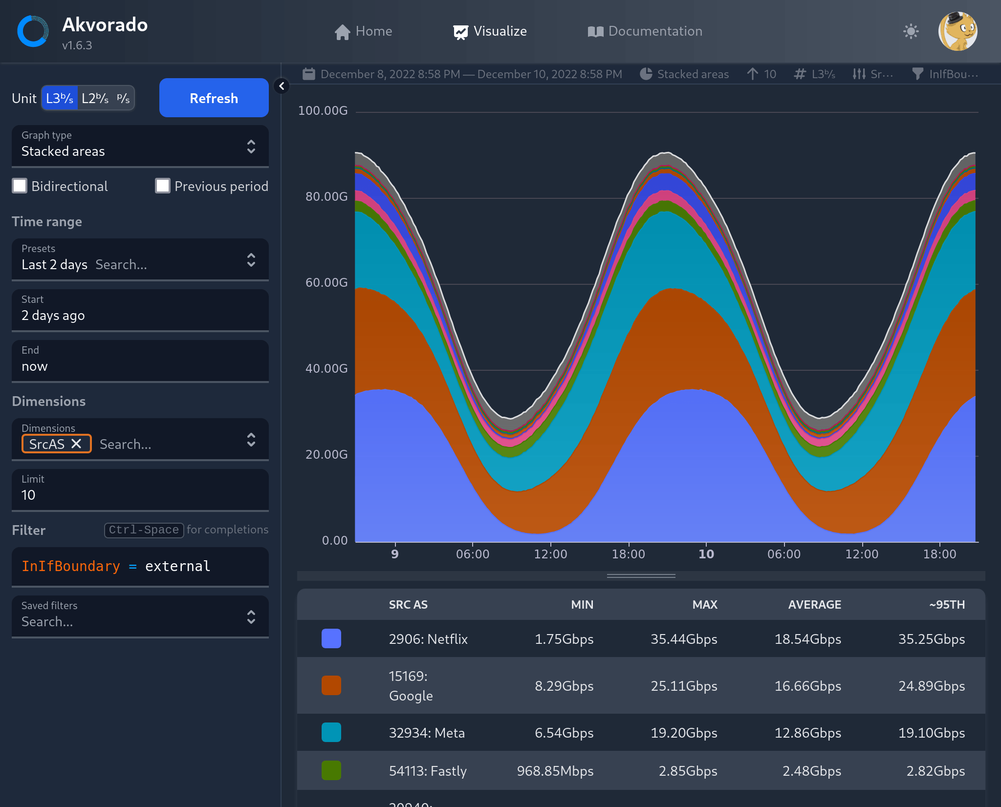1001x807 pixels.
Task: Click the calendar icon next to the date range
Action: pos(309,74)
